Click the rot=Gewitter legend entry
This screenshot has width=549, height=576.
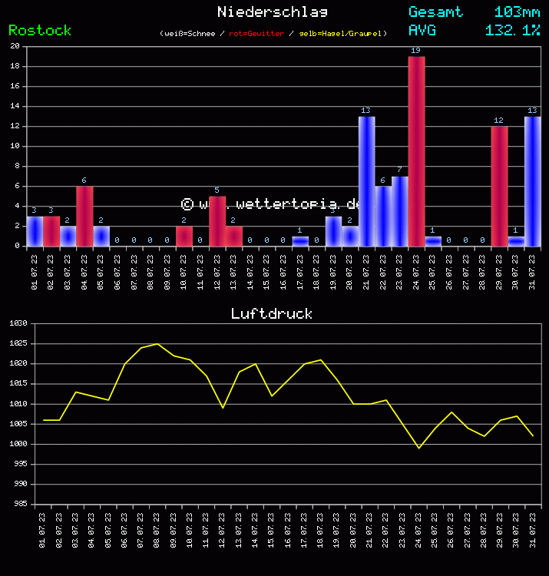tap(256, 34)
